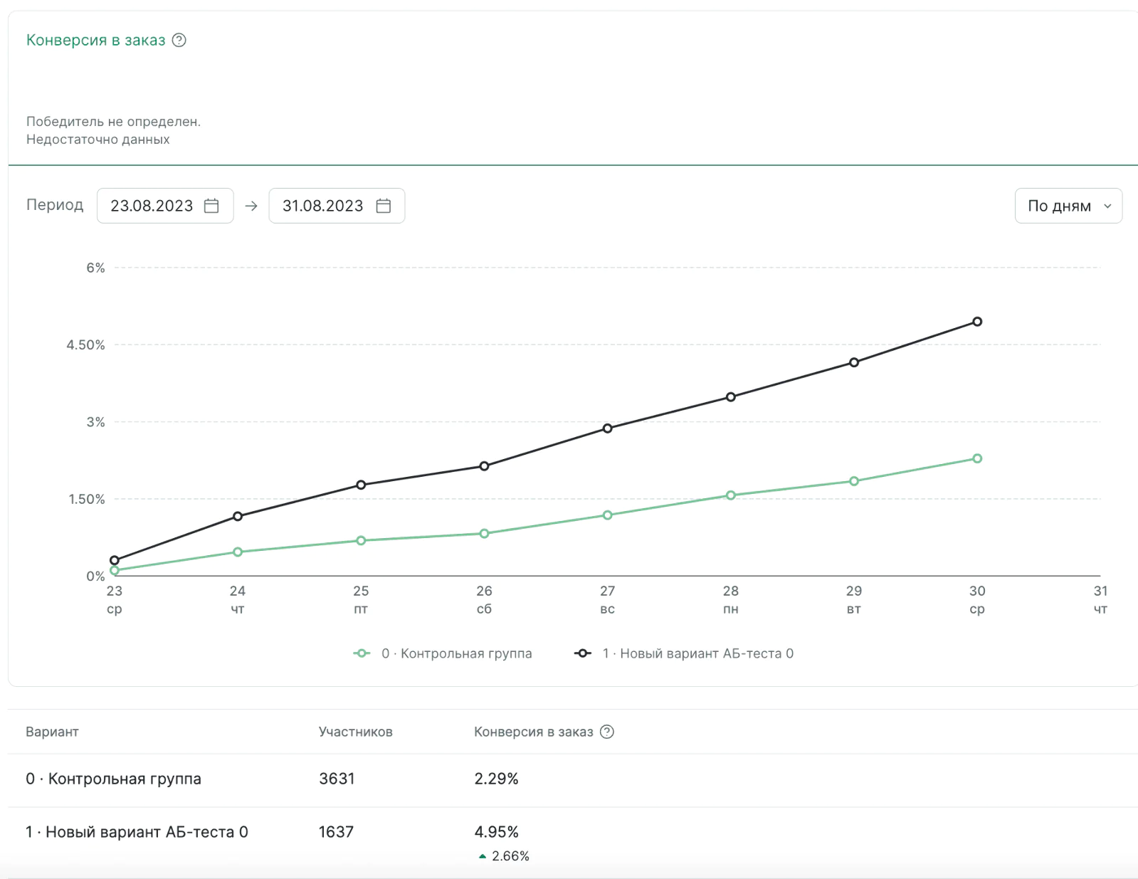Click black line data point on day 25

pyautogui.click(x=361, y=485)
